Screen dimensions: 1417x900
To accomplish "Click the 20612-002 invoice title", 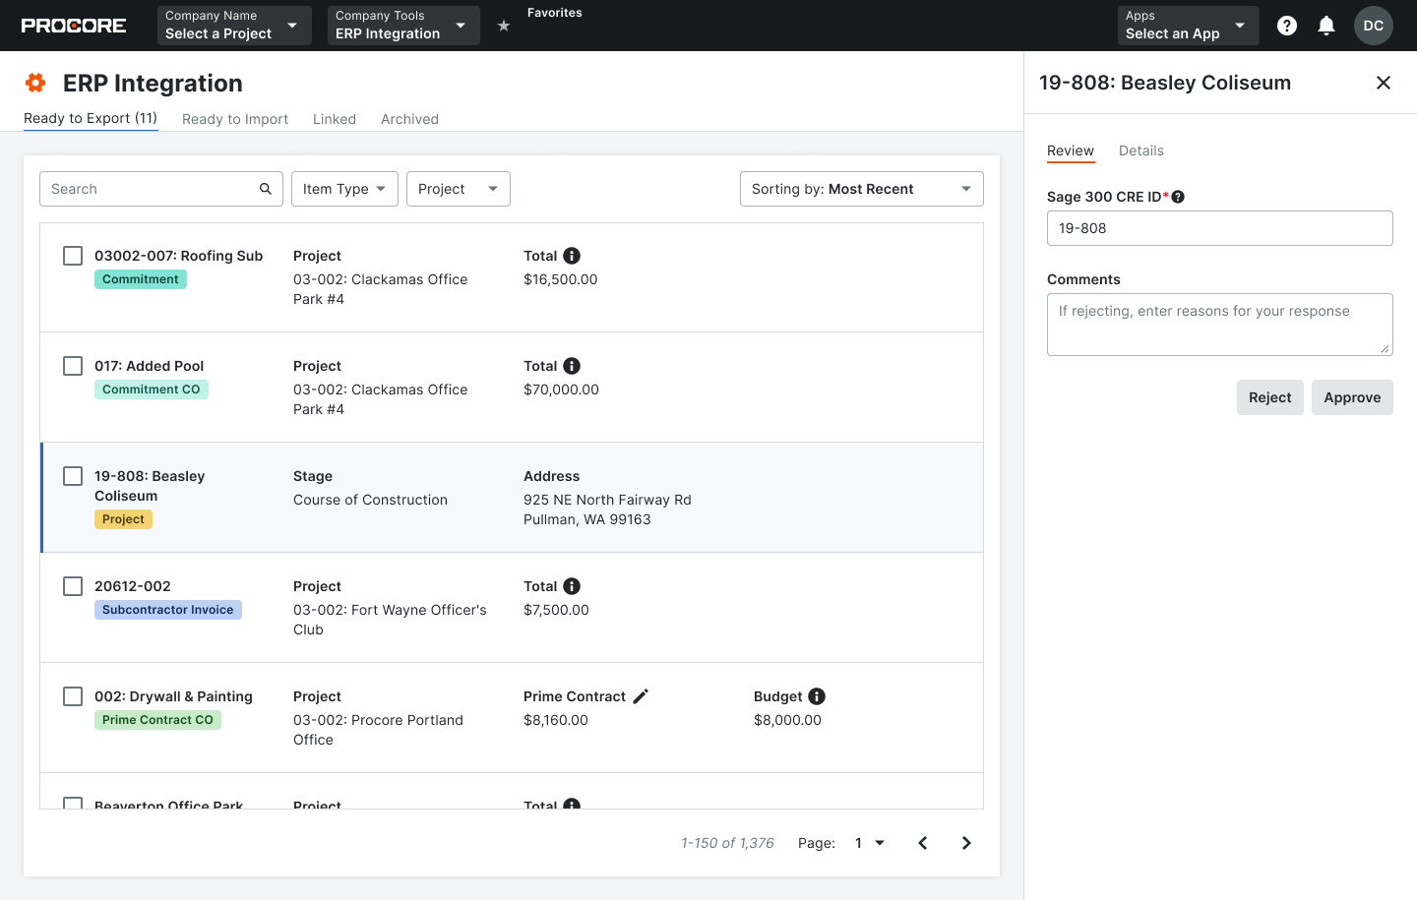I will click(x=133, y=586).
